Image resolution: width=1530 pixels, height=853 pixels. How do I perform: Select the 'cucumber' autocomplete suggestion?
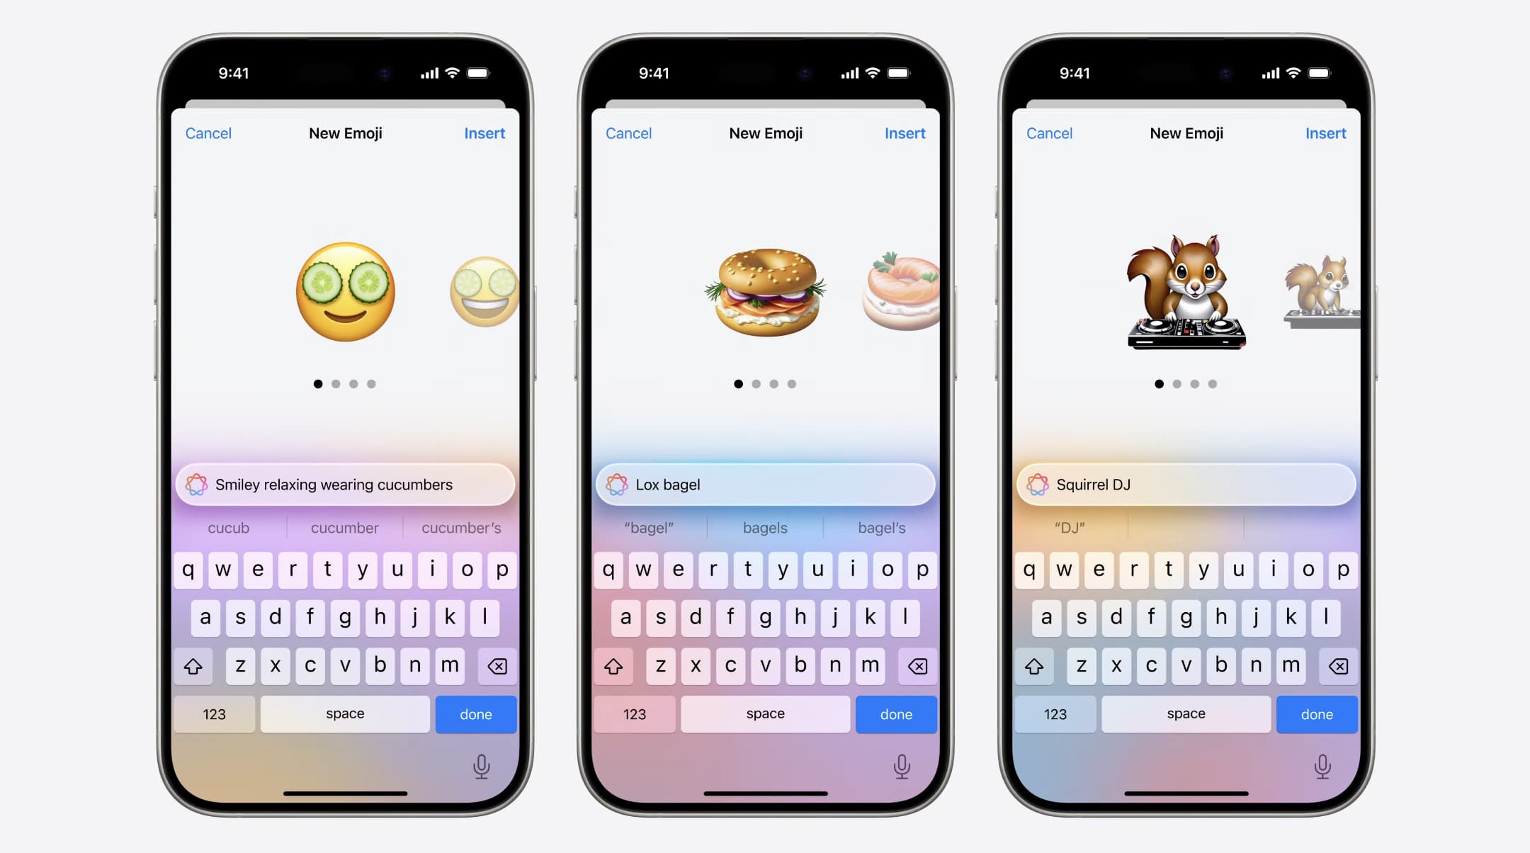tap(344, 527)
